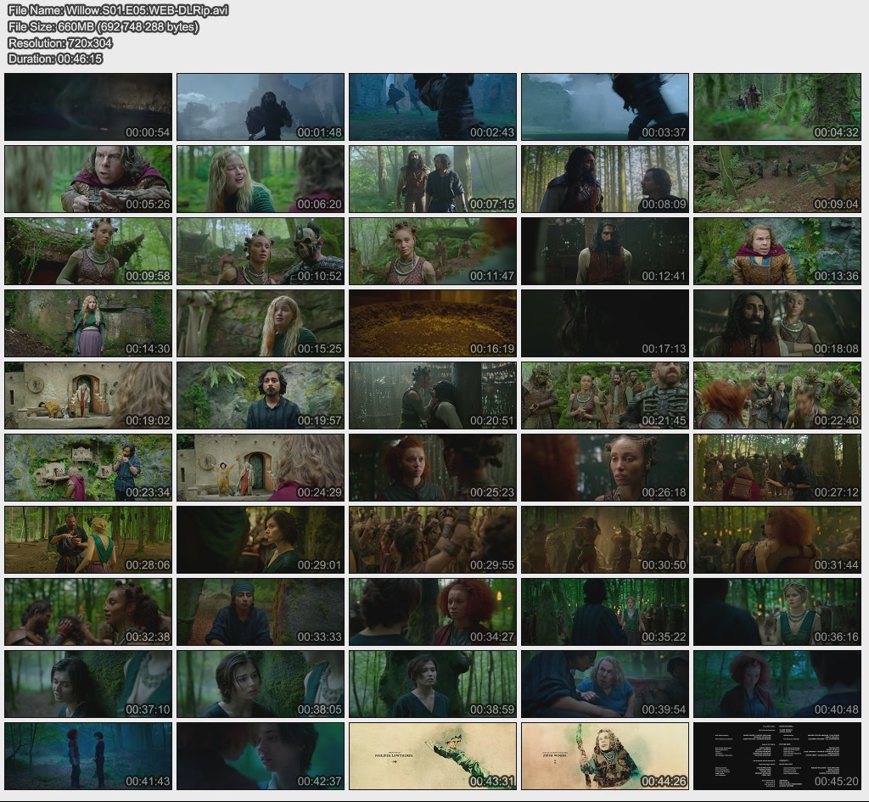869x802 pixels.
Task: Select the thumbnail stamped 00:39:54
Action: tap(605, 685)
